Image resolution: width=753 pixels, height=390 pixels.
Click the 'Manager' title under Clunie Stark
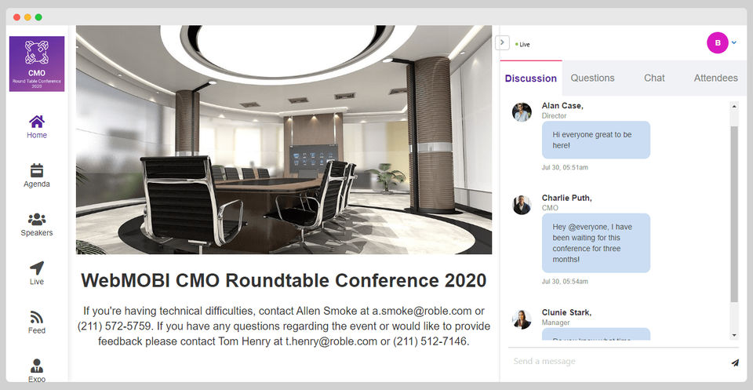tap(555, 323)
